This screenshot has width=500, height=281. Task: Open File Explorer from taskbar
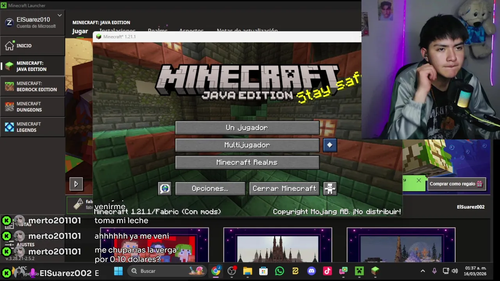tap(248, 271)
